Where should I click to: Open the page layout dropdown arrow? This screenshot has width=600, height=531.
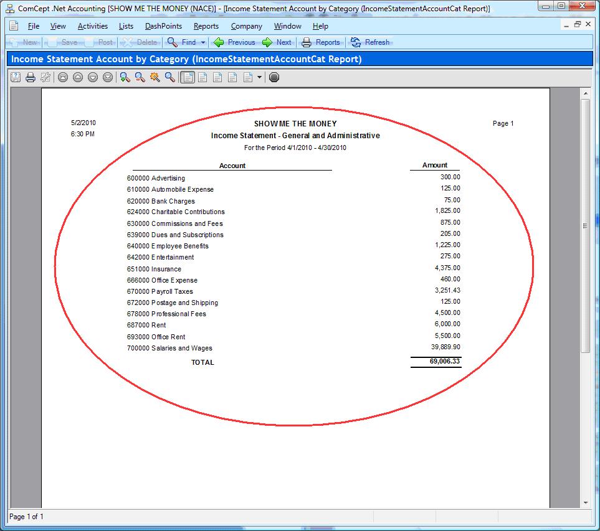click(260, 77)
